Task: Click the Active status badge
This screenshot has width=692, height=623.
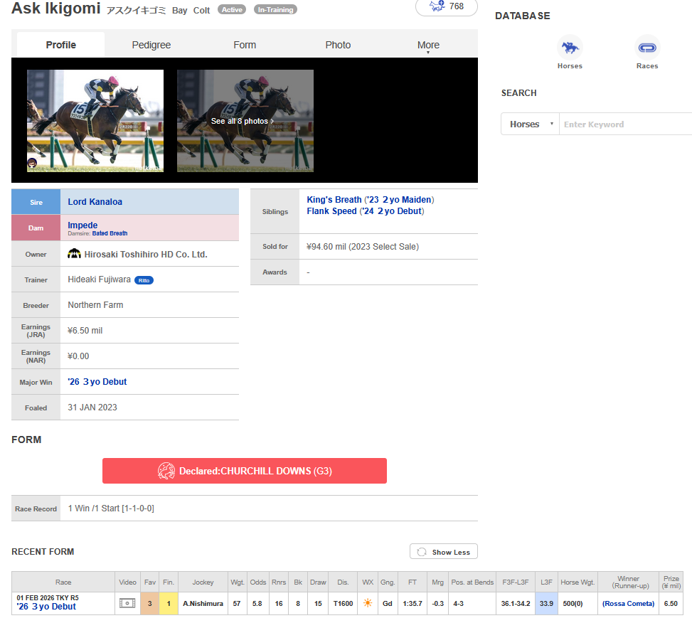Action: pyautogui.click(x=232, y=10)
